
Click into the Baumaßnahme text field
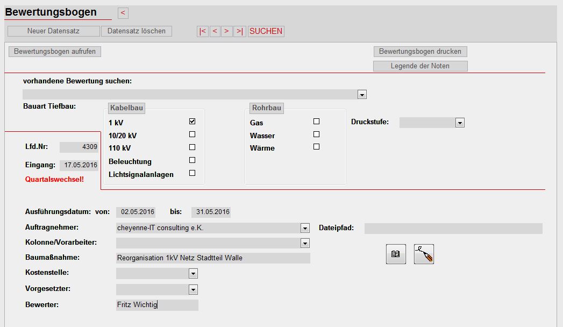pos(212,258)
